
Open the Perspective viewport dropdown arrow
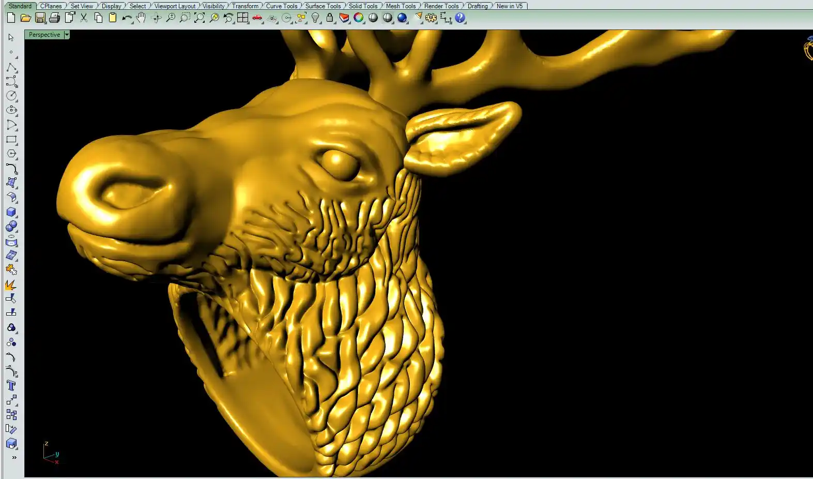(67, 35)
